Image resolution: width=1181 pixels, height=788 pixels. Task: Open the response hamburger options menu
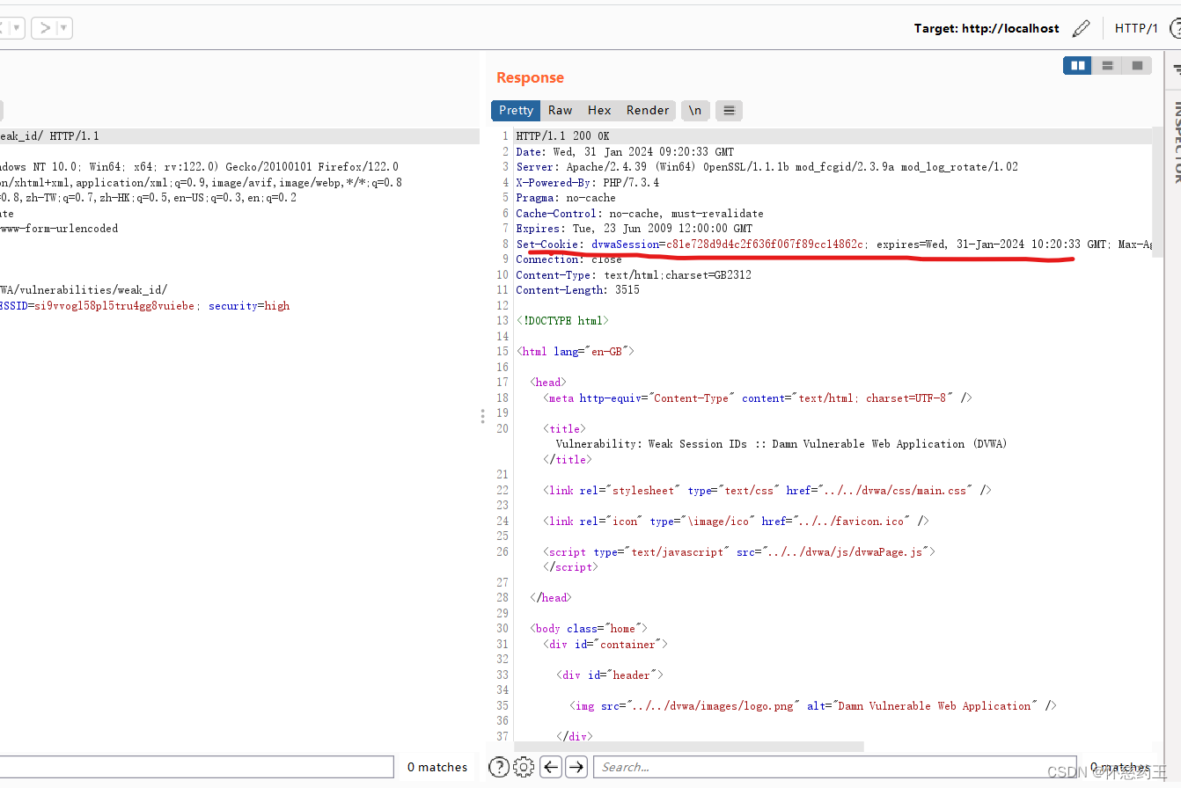pyautogui.click(x=729, y=110)
